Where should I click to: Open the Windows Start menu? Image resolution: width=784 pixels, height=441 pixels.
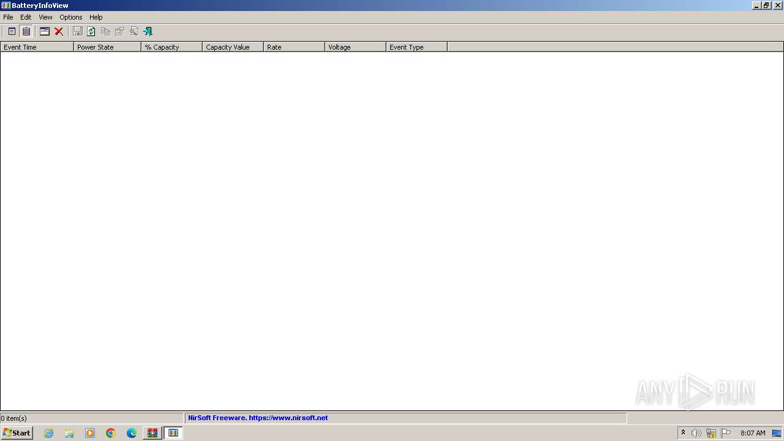[x=17, y=433]
